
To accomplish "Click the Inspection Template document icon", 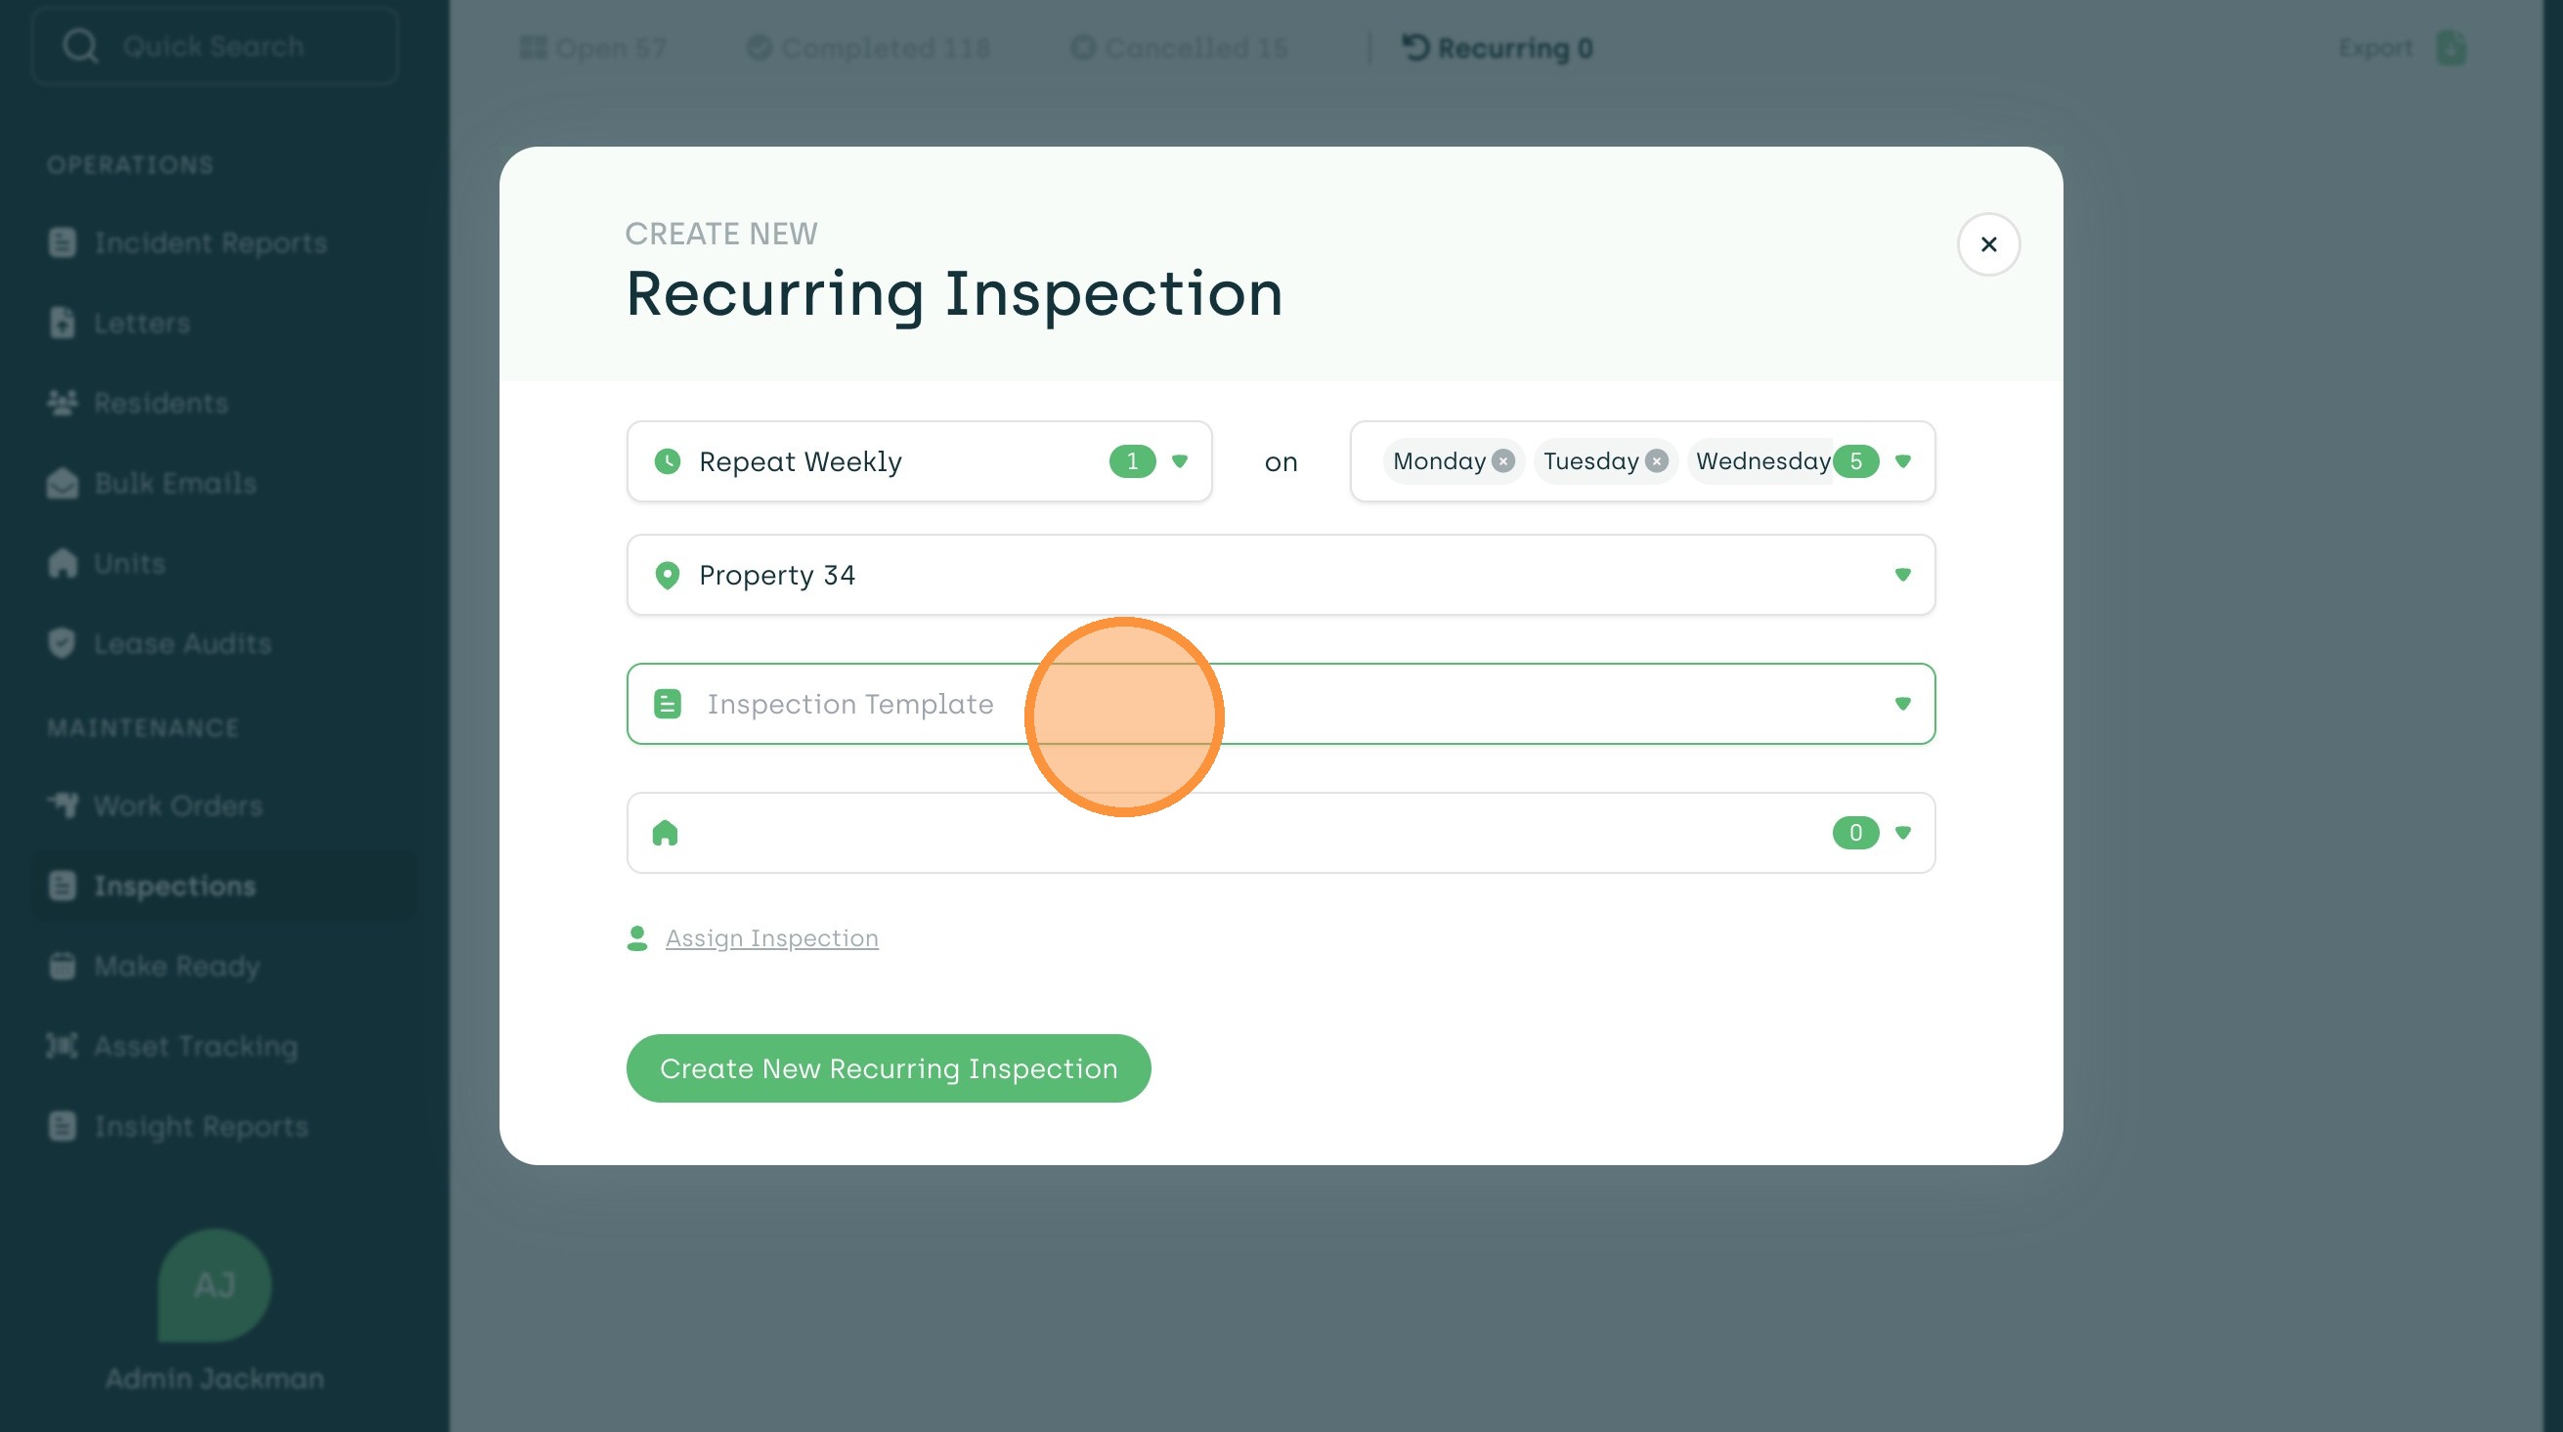I will tap(668, 704).
